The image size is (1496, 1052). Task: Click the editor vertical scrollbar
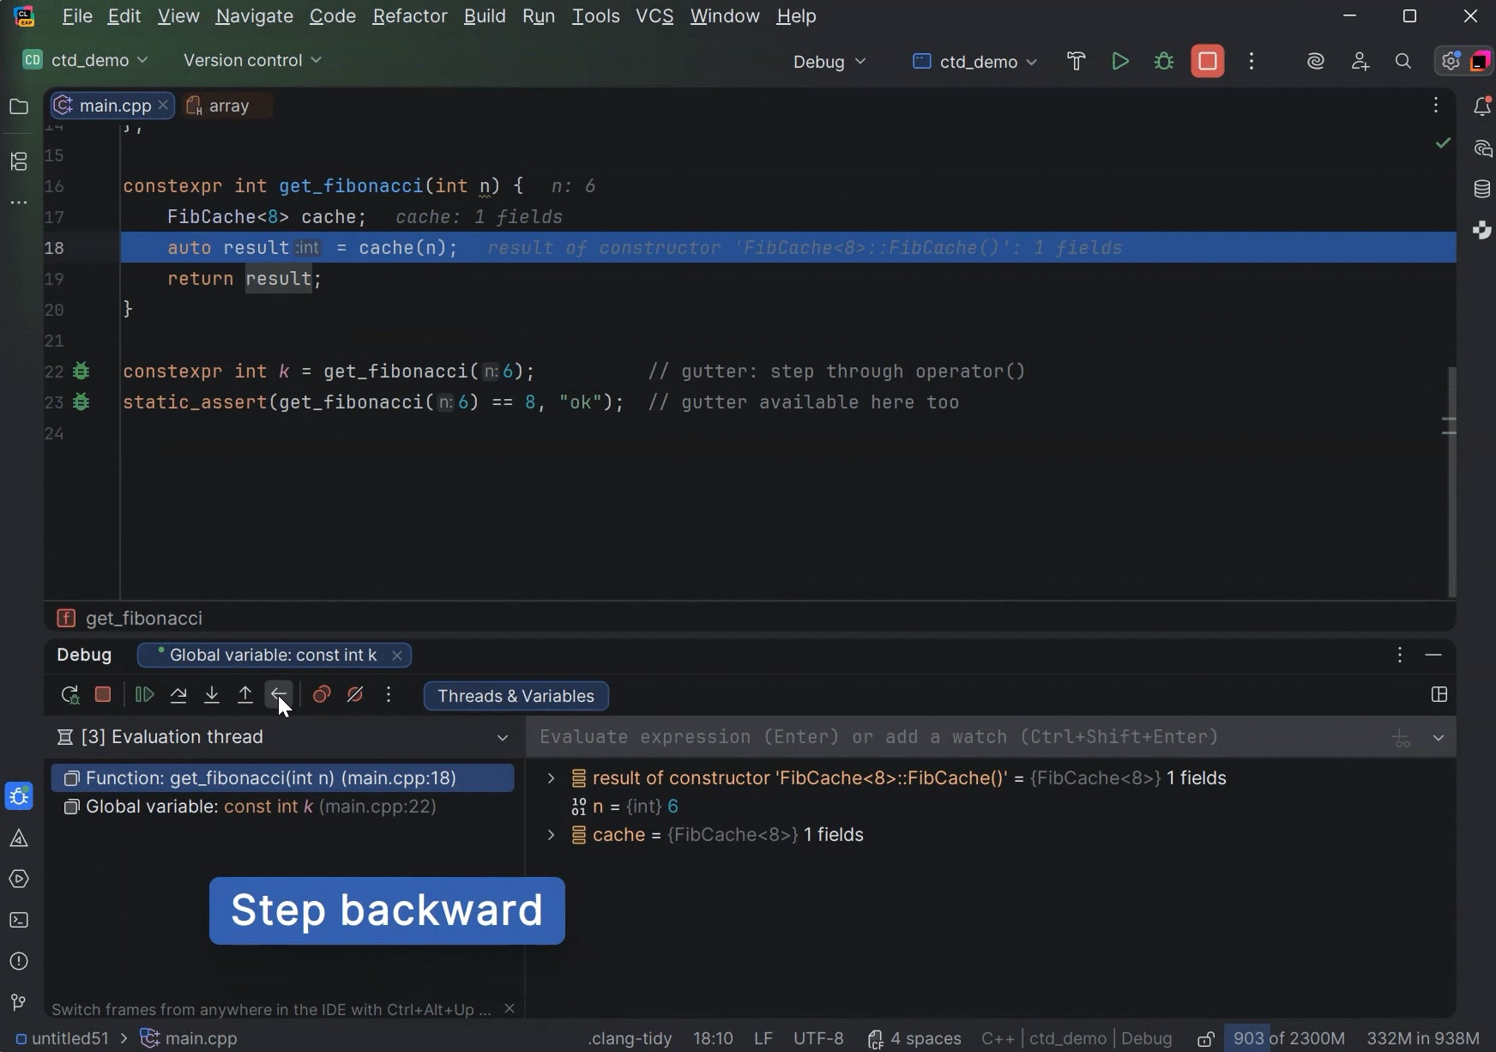click(x=1451, y=481)
